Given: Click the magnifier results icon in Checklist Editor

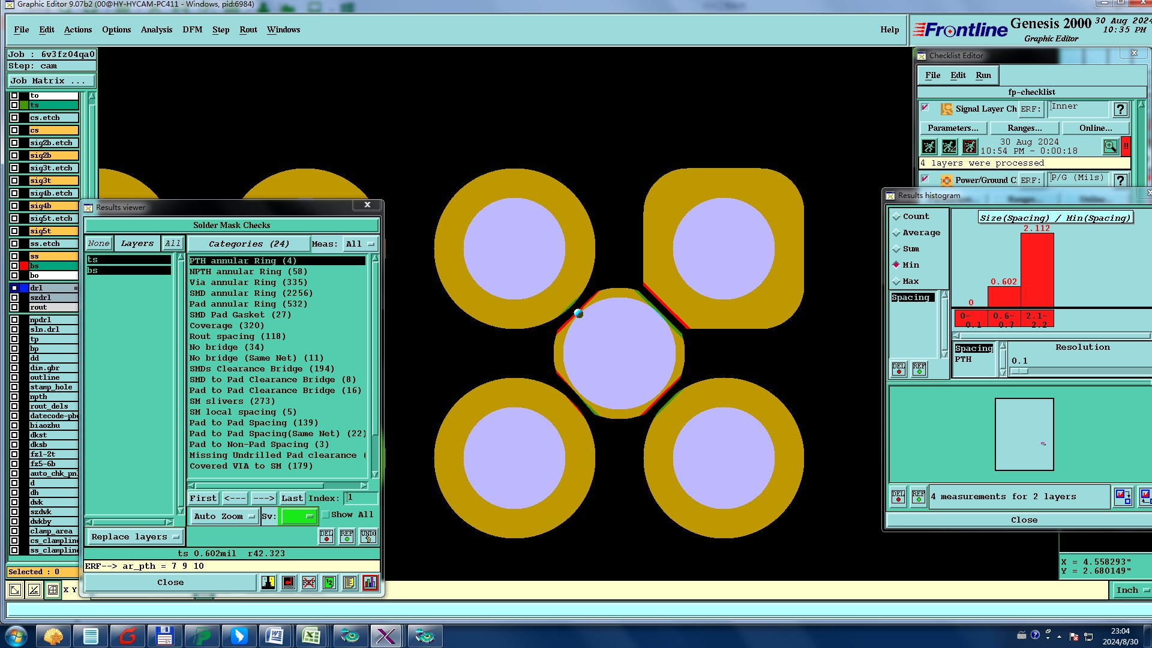Looking at the screenshot, I should point(1110,146).
